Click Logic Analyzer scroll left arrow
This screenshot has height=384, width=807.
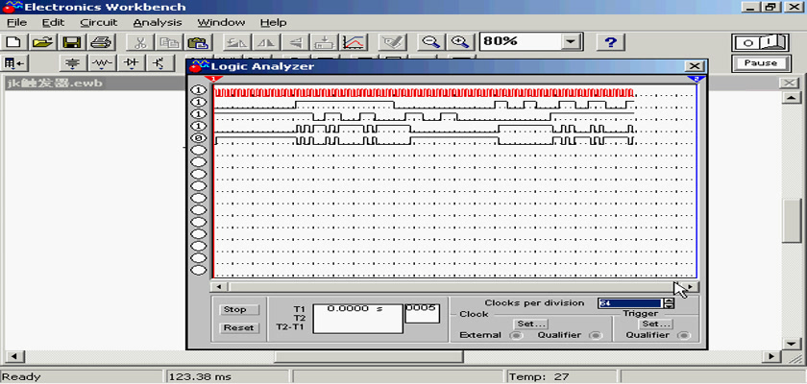point(218,287)
